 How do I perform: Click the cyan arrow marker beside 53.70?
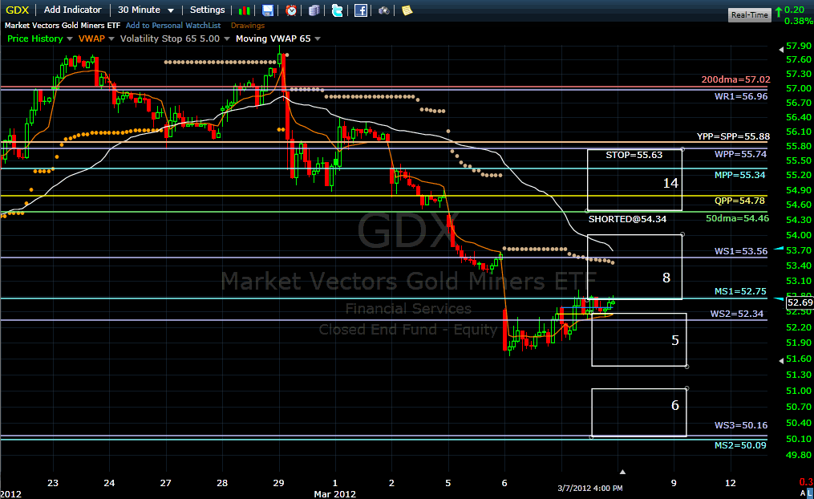tap(779, 249)
